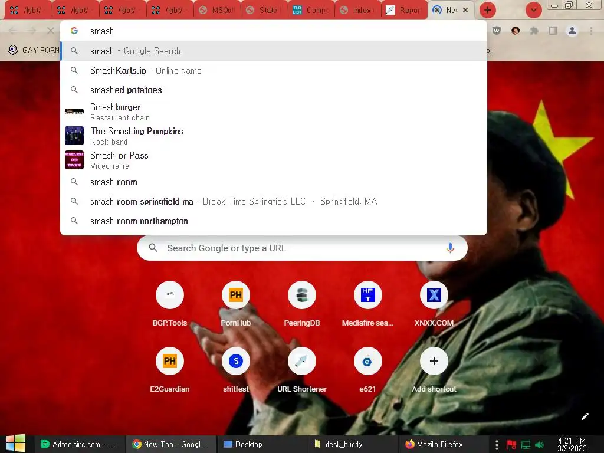The height and width of the screenshot is (453, 604).
Task: Click the taskbar clock showing 4:21 PM
Action: point(572,445)
